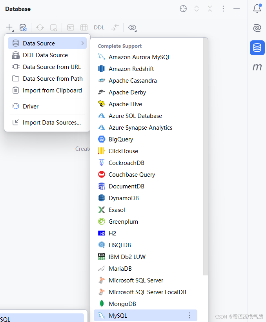The width and height of the screenshot is (266, 322).
Task: Open the MySQL row more-options dots
Action: [189, 315]
